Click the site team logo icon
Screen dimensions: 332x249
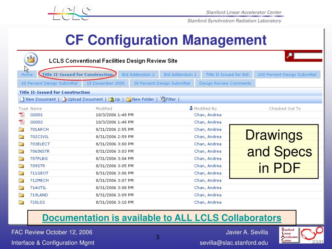[x=31, y=59]
